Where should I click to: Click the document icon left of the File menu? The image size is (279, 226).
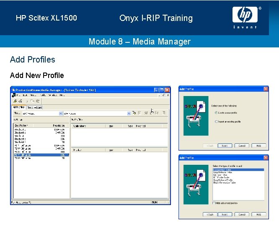13,95
